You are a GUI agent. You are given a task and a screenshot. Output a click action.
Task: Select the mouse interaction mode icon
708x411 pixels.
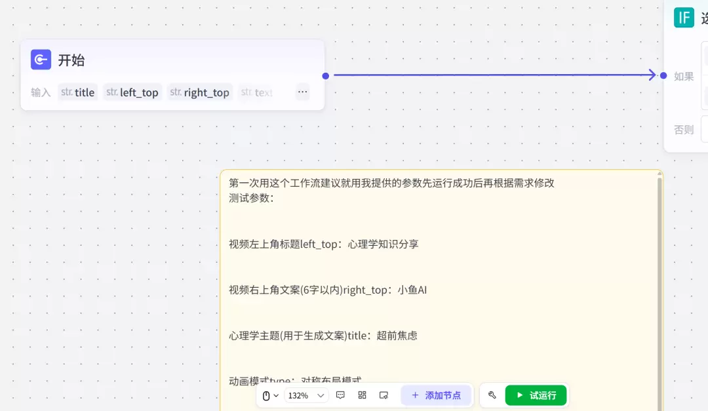tap(265, 395)
